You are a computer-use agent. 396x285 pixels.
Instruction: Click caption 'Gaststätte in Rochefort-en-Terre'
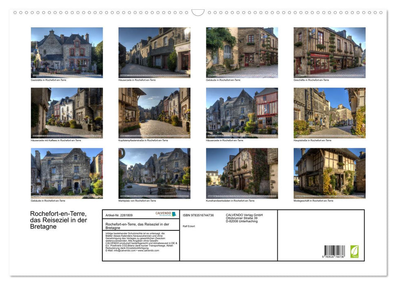pos(49,80)
